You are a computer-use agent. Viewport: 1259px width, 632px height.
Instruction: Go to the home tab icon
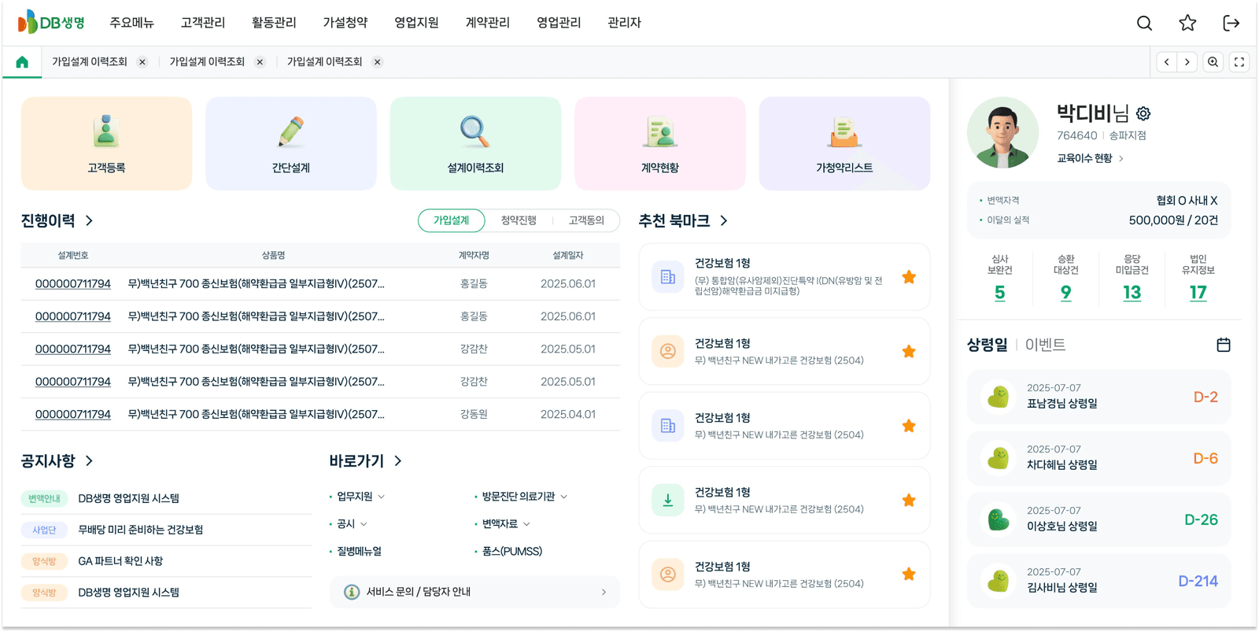[22, 62]
